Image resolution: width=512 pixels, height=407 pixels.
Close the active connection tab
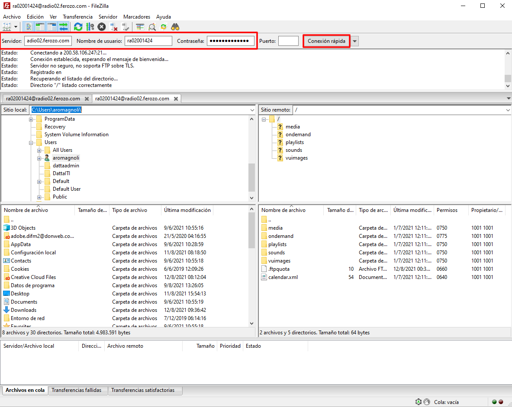tap(176, 99)
